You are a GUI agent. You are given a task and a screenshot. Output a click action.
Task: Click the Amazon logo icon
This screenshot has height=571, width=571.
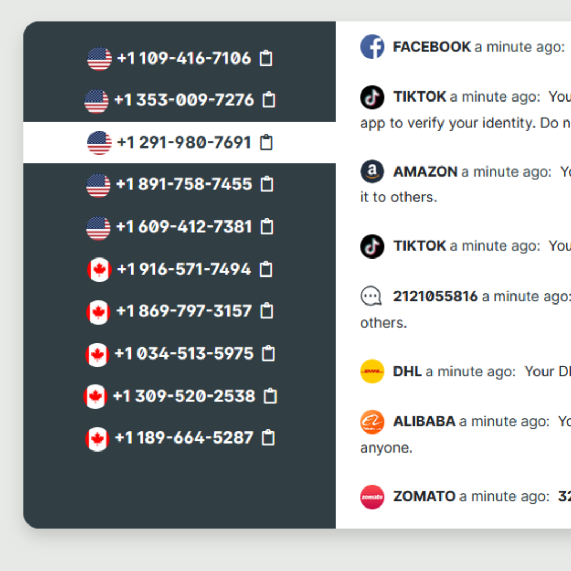(x=372, y=171)
